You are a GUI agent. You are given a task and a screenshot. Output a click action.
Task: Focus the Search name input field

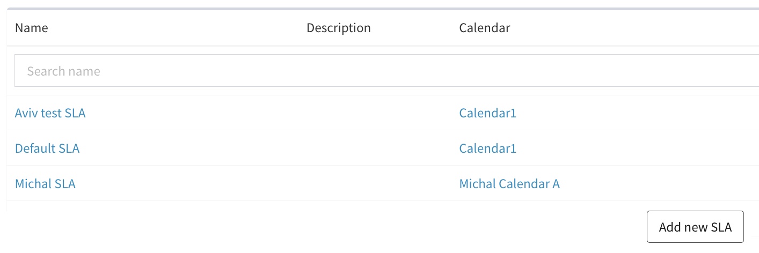pos(386,71)
